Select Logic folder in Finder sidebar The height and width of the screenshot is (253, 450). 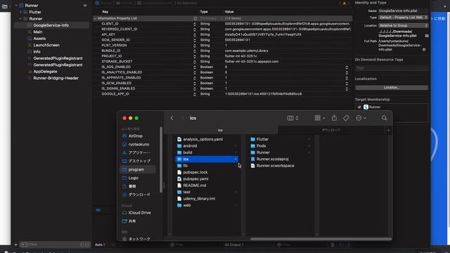click(133, 178)
